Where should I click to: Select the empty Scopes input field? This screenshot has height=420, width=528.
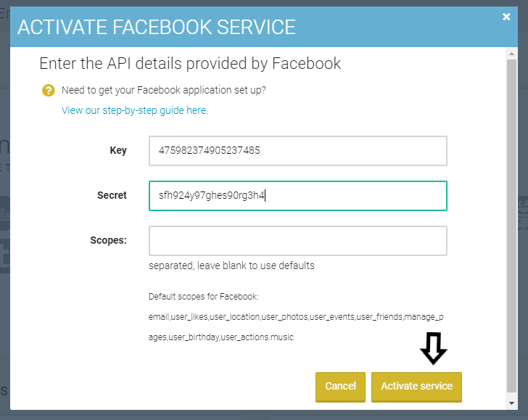tap(298, 241)
